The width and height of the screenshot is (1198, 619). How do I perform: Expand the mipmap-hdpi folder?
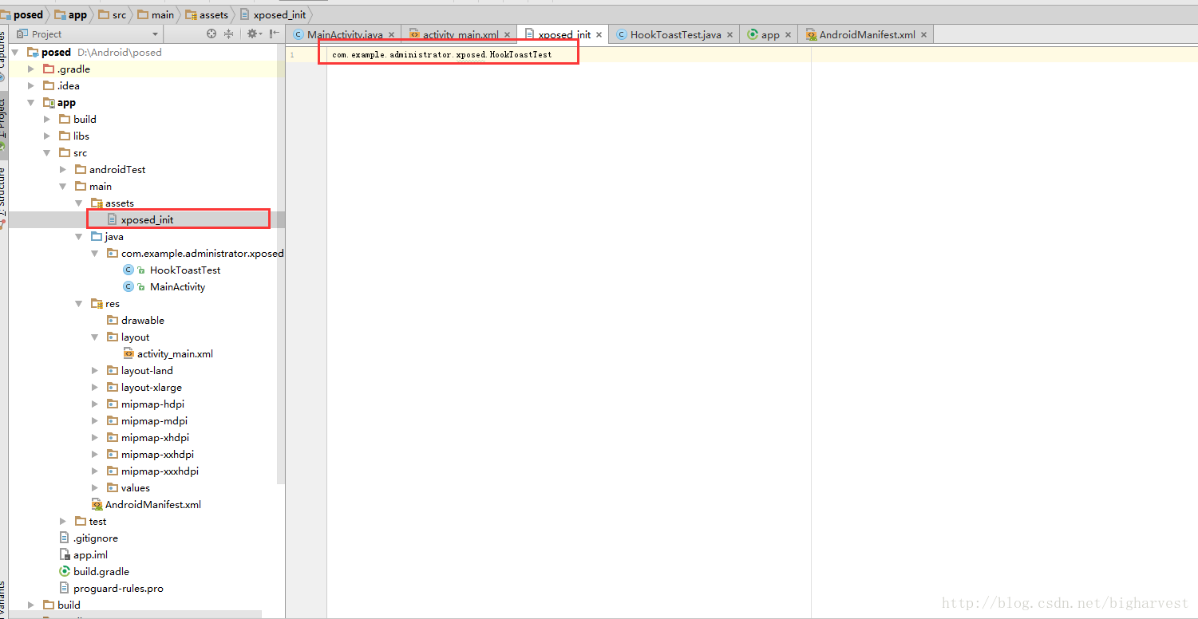[x=95, y=404]
